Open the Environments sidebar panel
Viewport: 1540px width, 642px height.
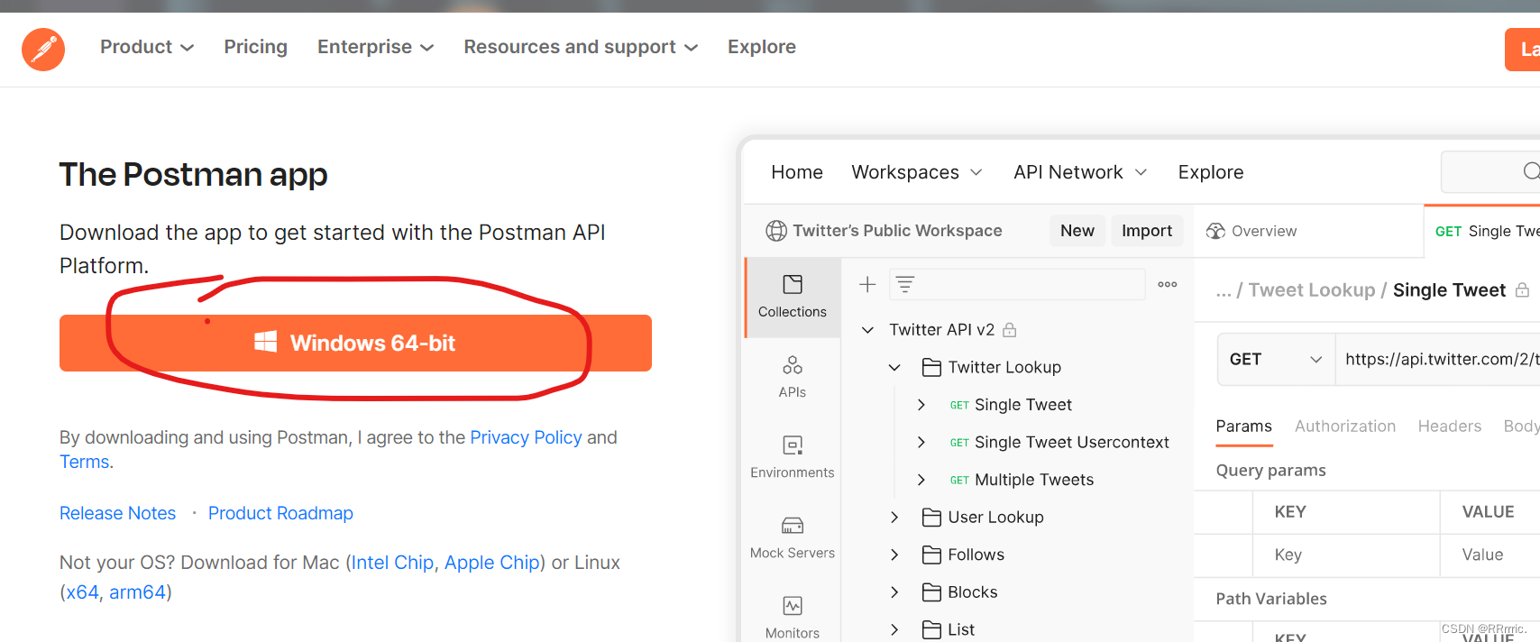pos(793,457)
